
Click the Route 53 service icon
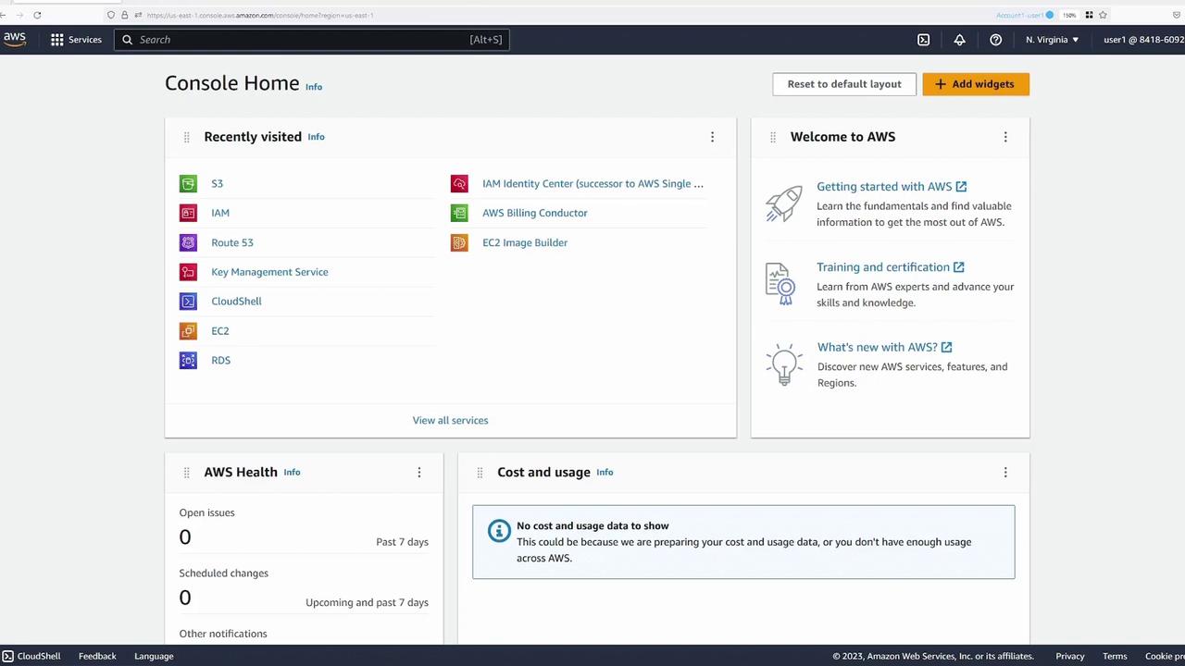click(x=188, y=242)
